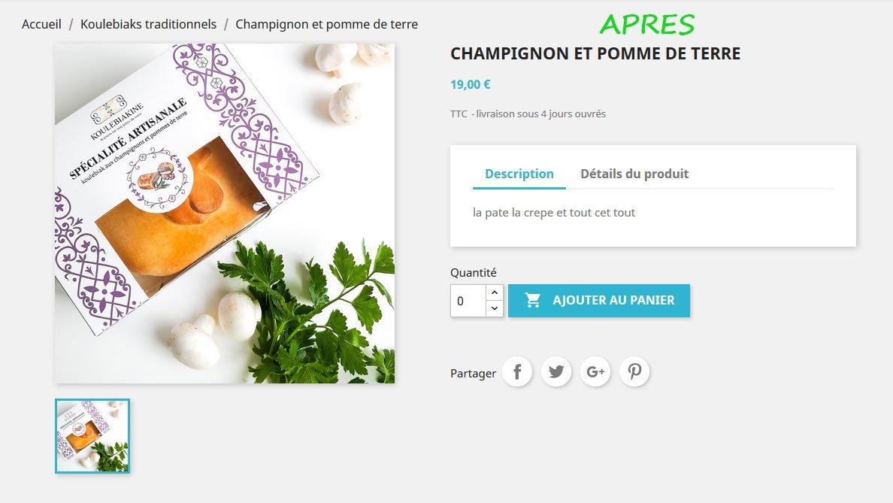Click the shopping cart icon

532,300
